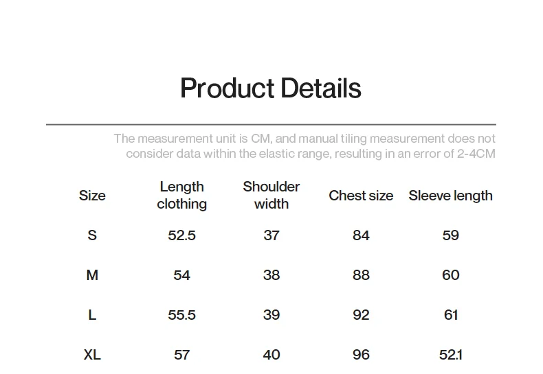Viewport: 543px width, 374px height.
Task: Click the Chest size column header
Action: coord(361,196)
